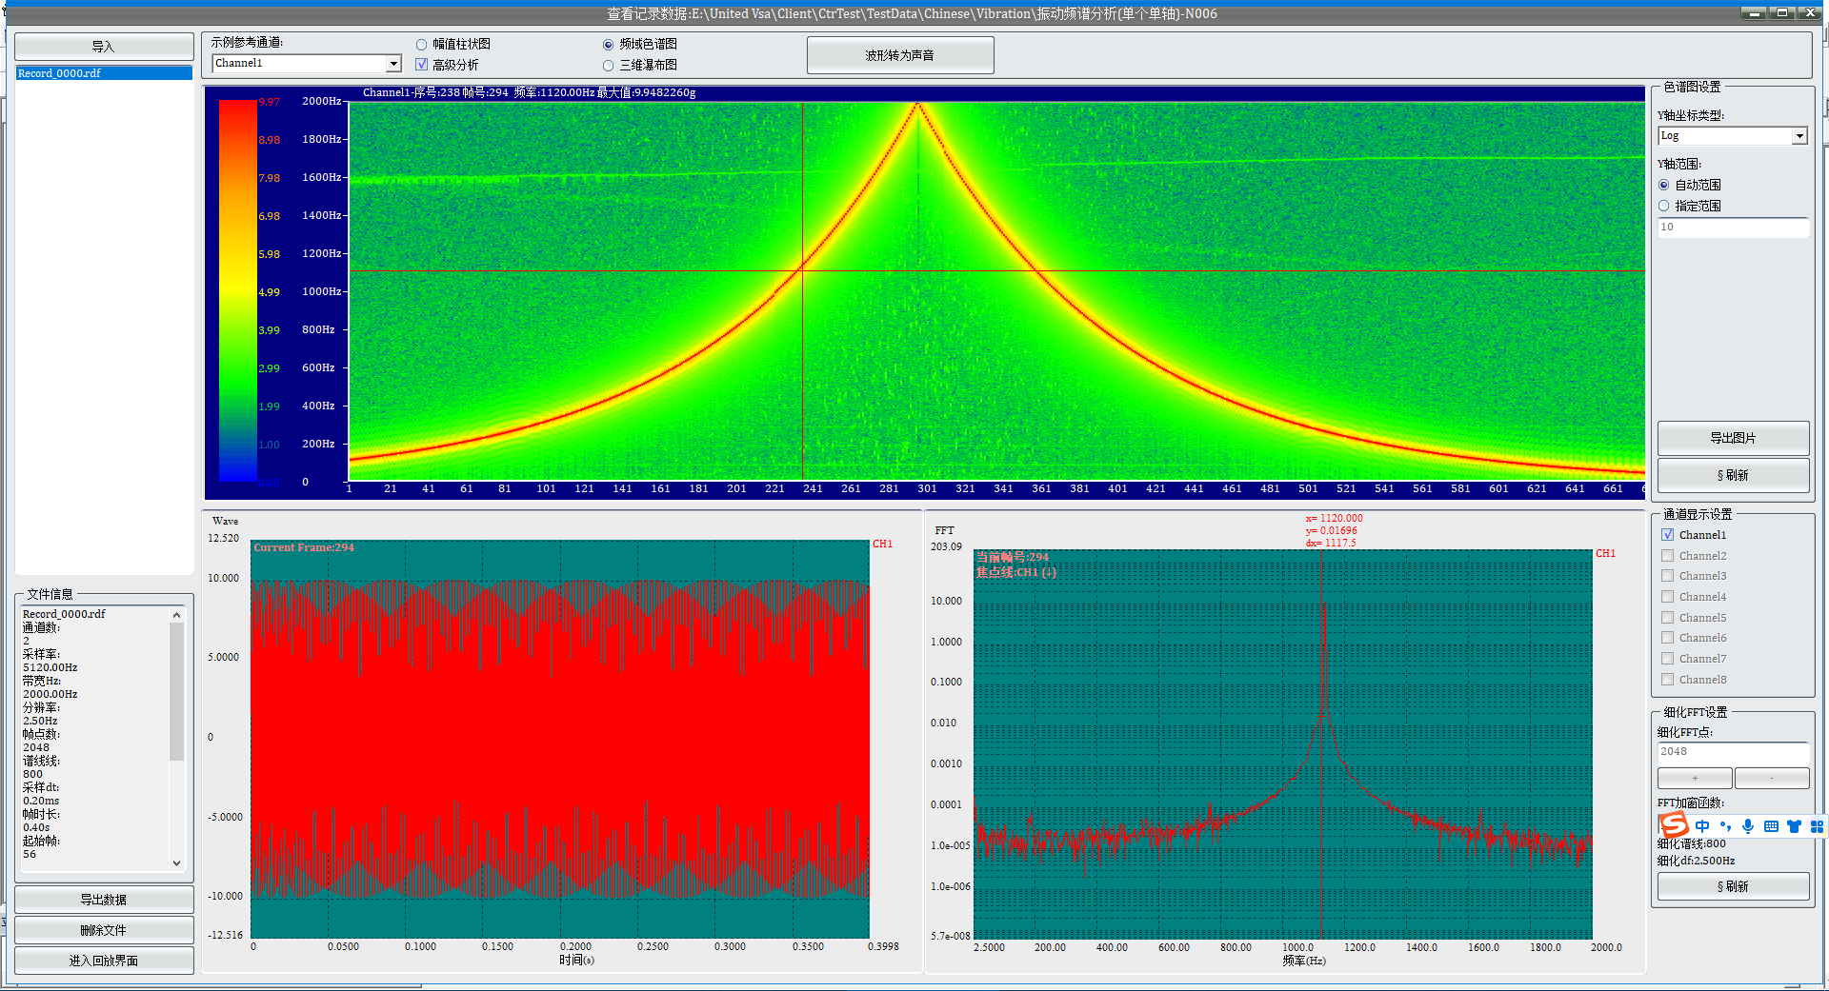This screenshot has height=991, width=1829.
Task: Click the 波形转为声音 button
Action: [899, 55]
